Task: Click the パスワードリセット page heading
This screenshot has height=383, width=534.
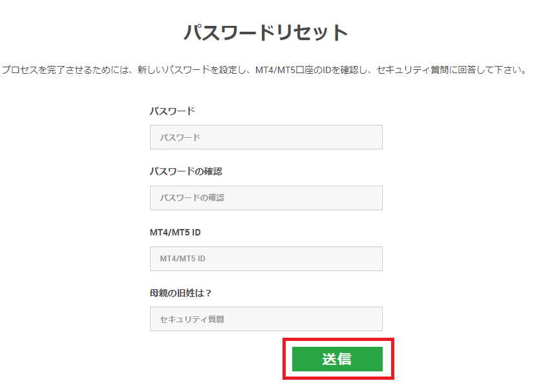Action: 266,32
